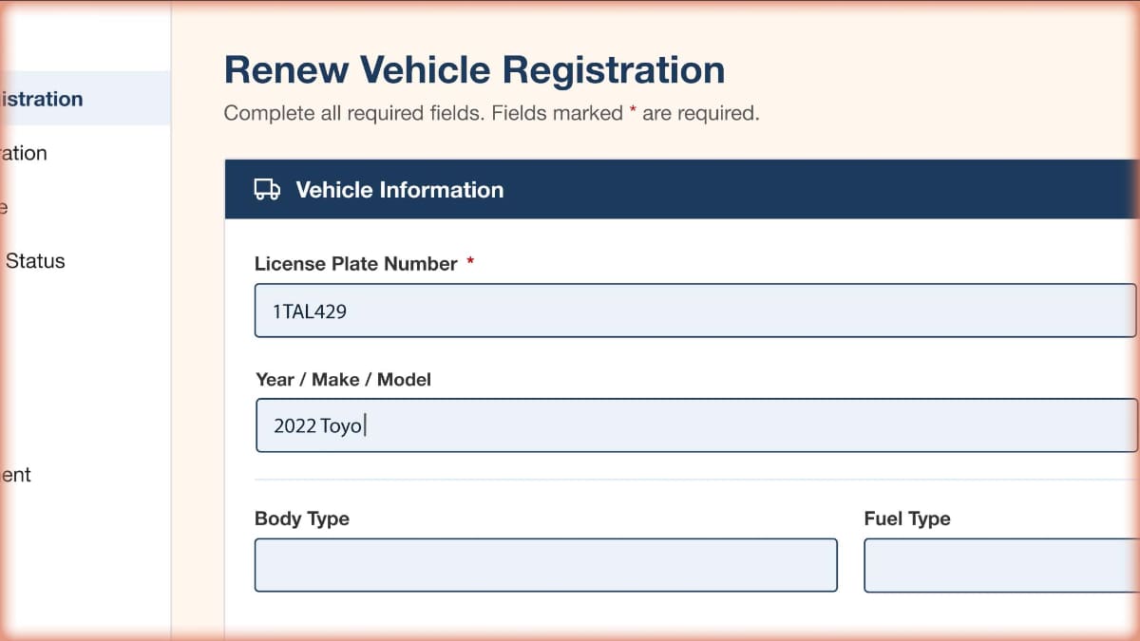Open the sidebar item ending in "ent"
The height and width of the screenshot is (641, 1140).
16,475
